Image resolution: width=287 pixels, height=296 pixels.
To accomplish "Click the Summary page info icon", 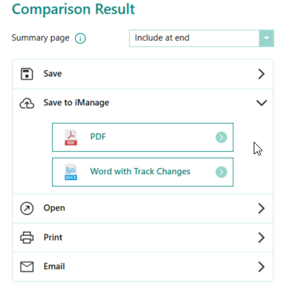I will (x=80, y=38).
